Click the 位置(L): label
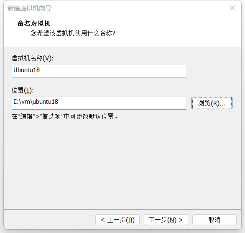This screenshot has height=233, width=245. click(x=23, y=90)
